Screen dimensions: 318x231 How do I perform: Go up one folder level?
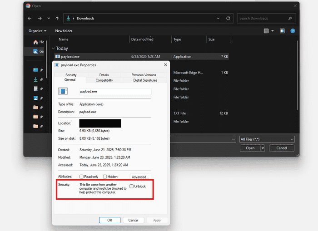tap(57, 19)
